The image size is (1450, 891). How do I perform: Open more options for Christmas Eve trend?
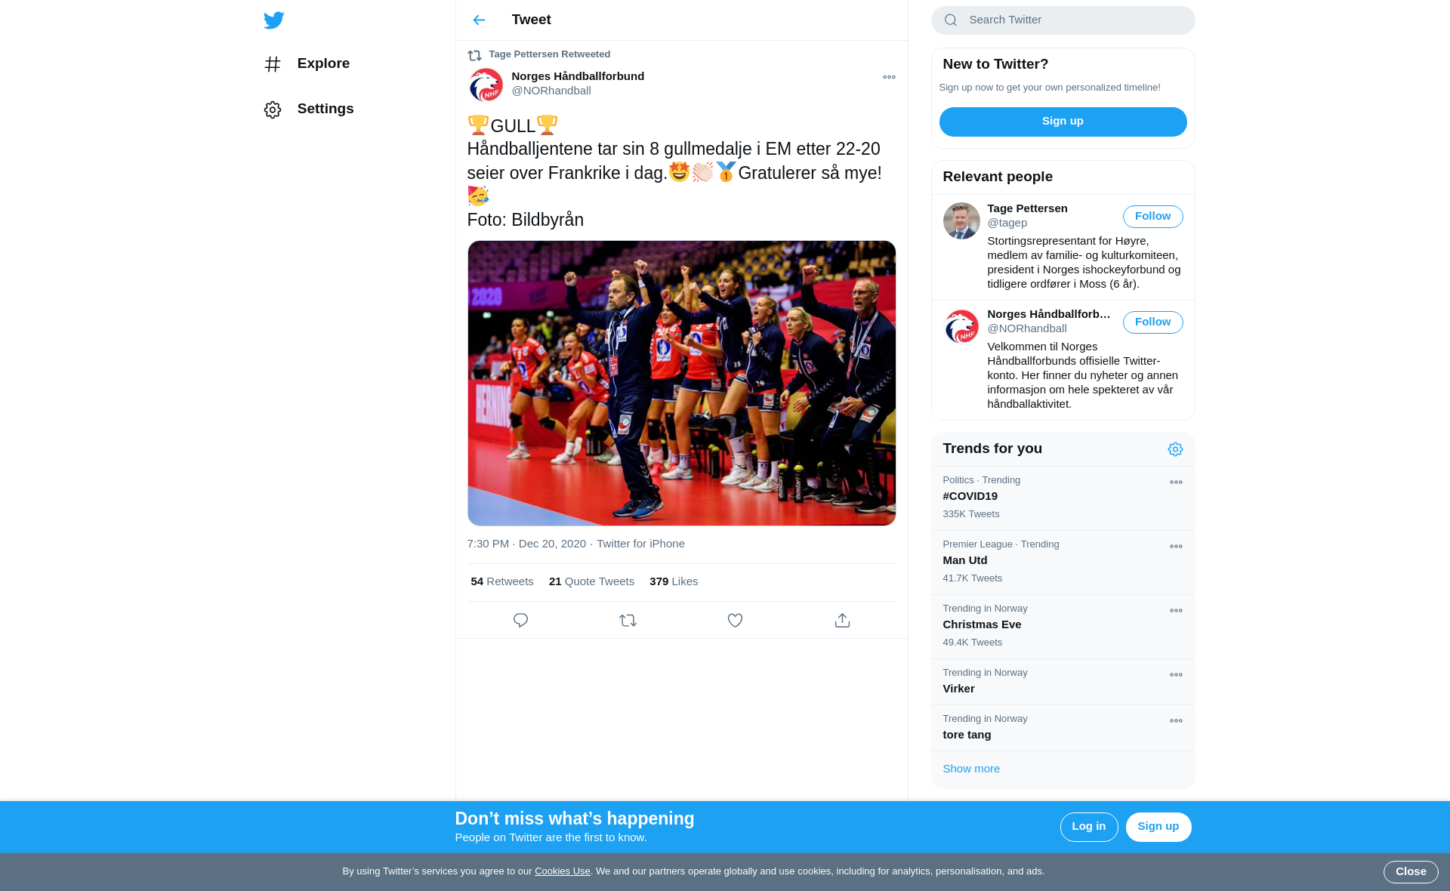pos(1176,611)
